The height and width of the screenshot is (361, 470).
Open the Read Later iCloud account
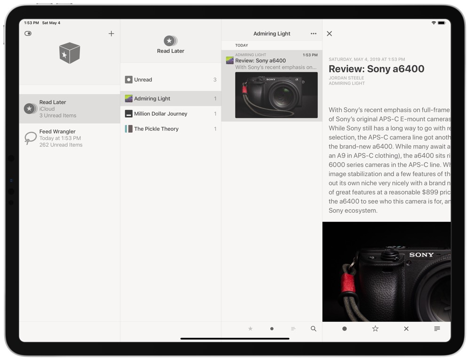tap(70, 109)
